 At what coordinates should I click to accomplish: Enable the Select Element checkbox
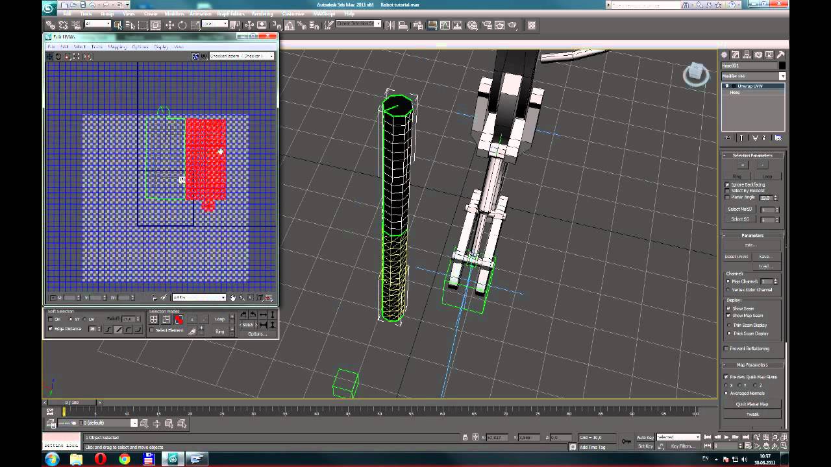(152, 330)
